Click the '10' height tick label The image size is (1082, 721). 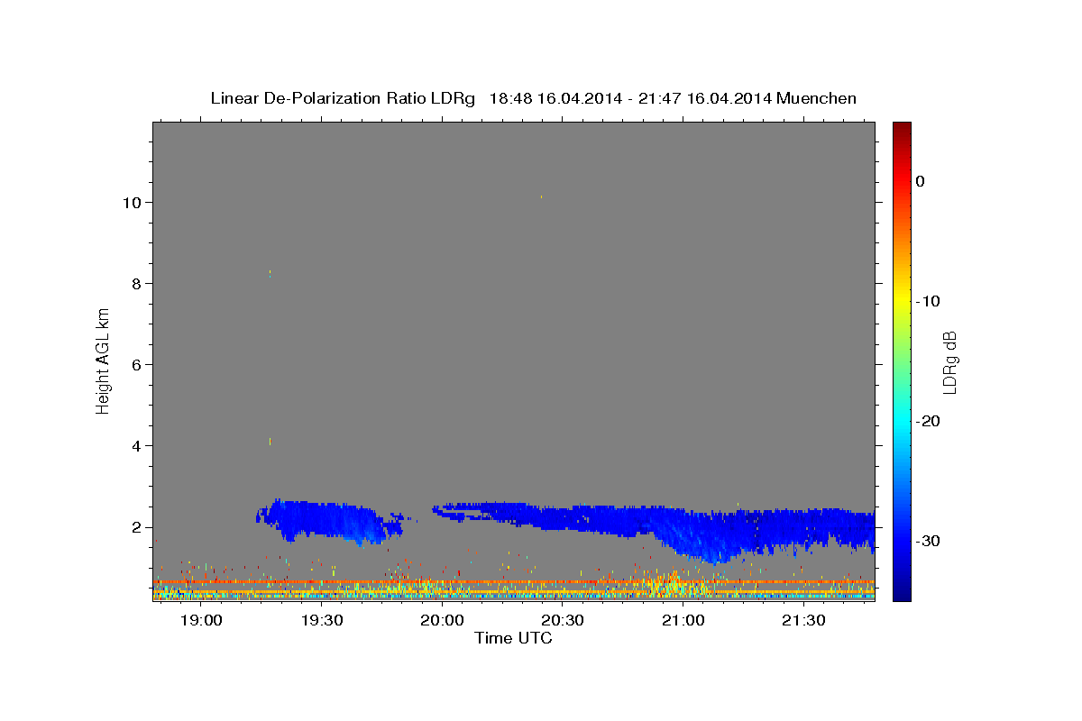131,202
